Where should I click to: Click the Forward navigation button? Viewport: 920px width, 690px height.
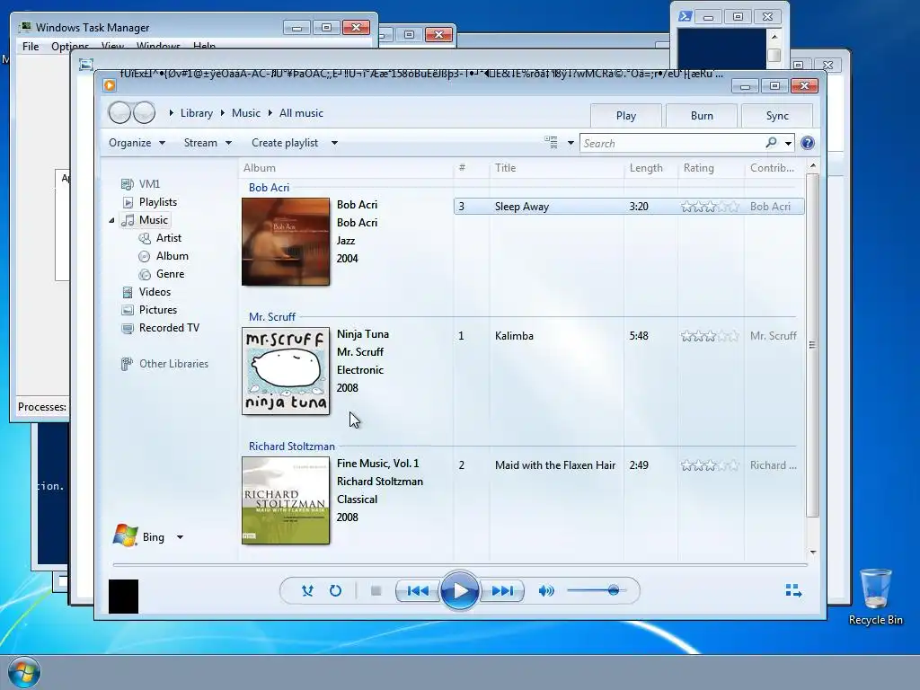(144, 112)
